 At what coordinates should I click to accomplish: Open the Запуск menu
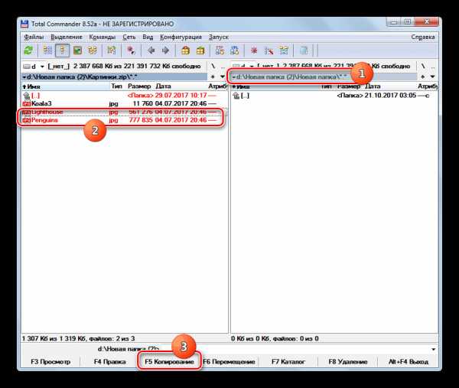point(219,37)
